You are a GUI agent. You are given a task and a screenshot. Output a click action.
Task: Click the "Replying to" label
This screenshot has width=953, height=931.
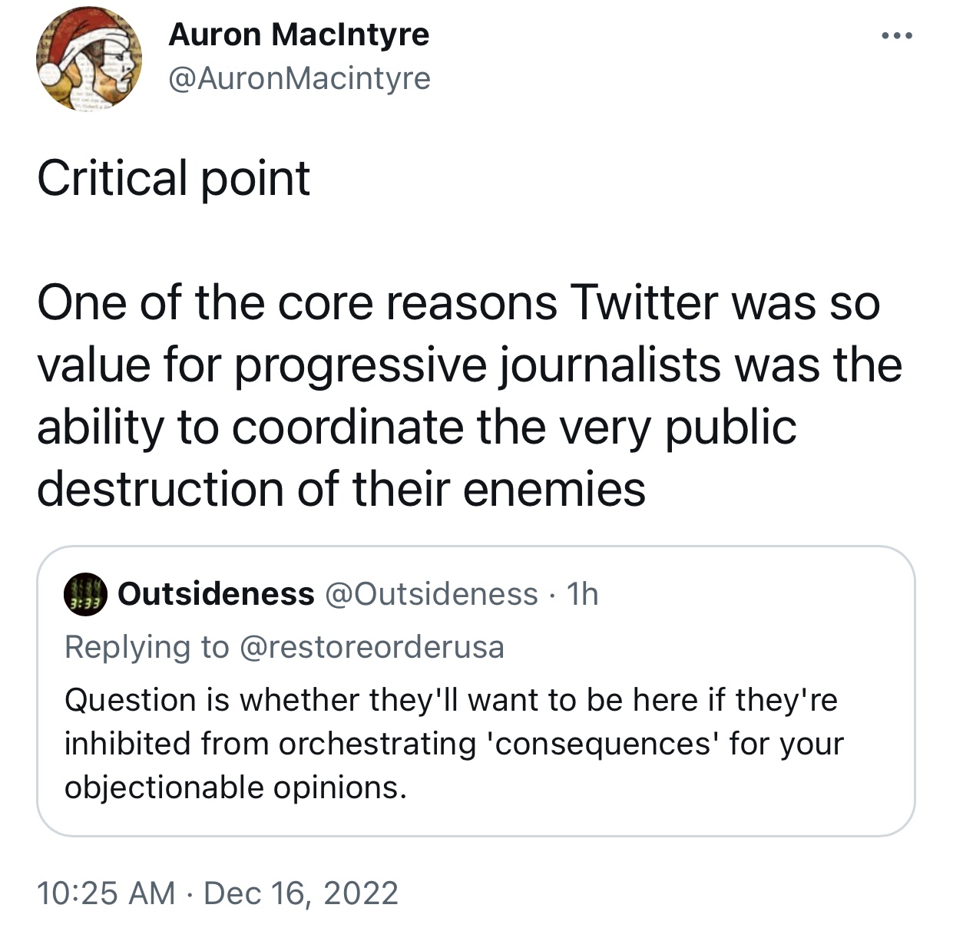point(147,646)
